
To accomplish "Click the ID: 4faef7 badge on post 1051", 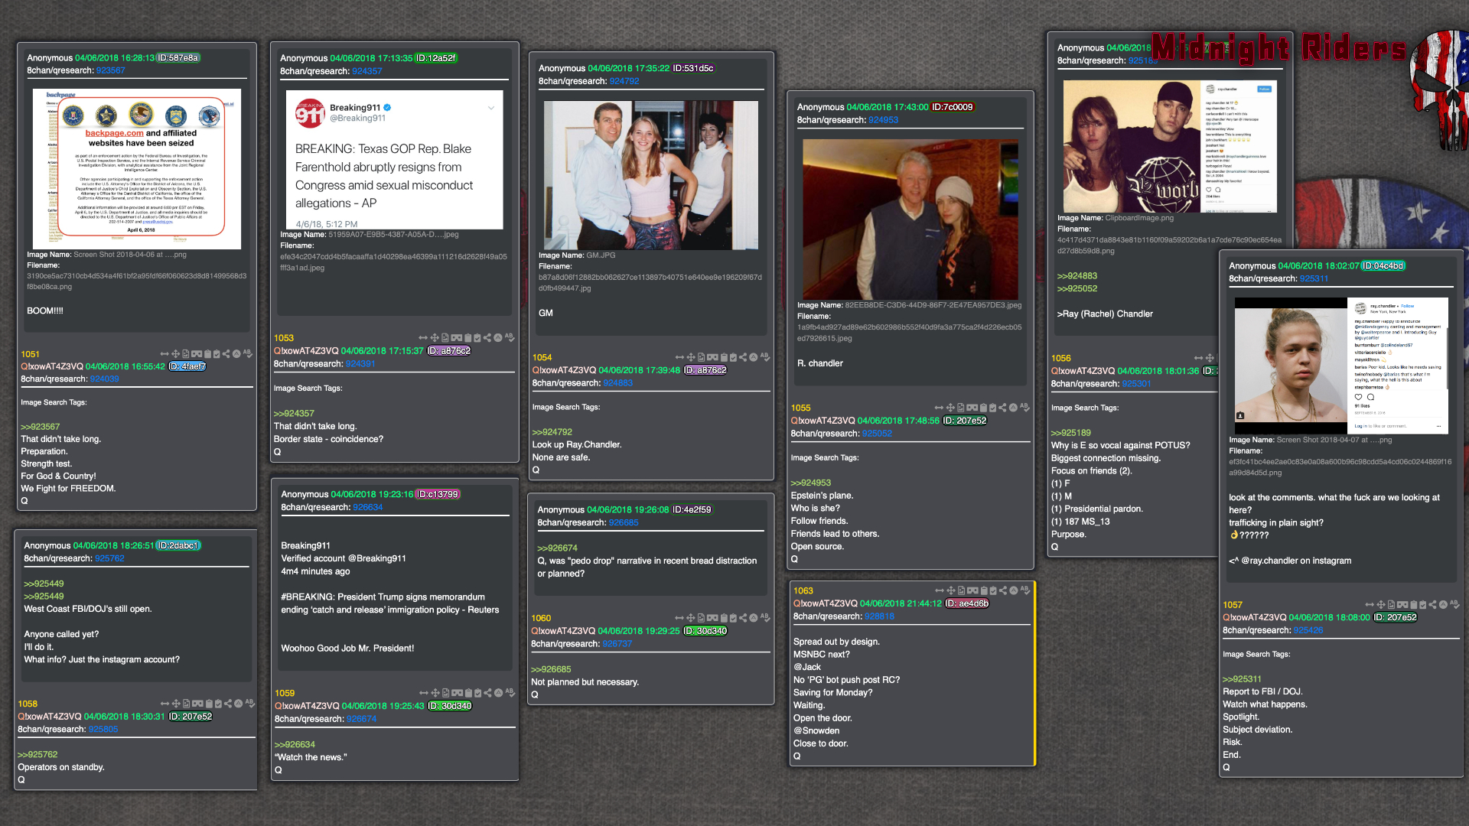I will [x=187, y=366].
